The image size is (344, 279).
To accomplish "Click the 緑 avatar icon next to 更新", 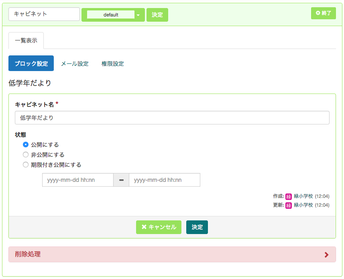I will [x=288, y=206].
